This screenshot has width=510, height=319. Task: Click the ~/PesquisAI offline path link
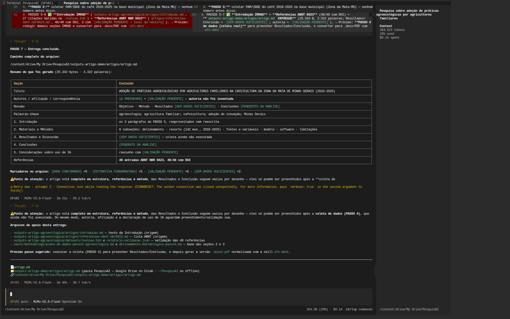168,271
